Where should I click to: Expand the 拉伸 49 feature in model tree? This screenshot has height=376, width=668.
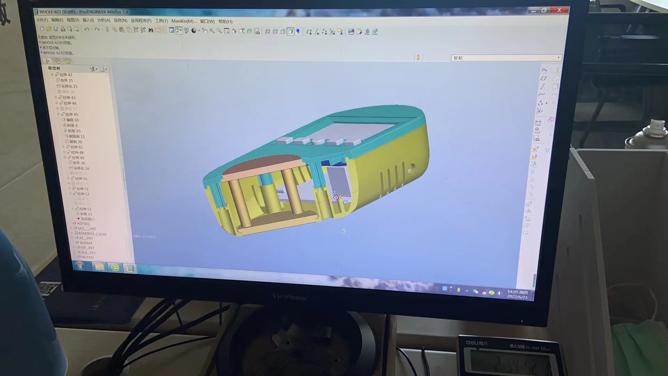[x=65, y=158]
